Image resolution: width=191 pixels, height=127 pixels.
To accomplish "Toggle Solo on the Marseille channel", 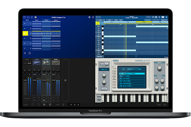I will click(x=44, y=97).
